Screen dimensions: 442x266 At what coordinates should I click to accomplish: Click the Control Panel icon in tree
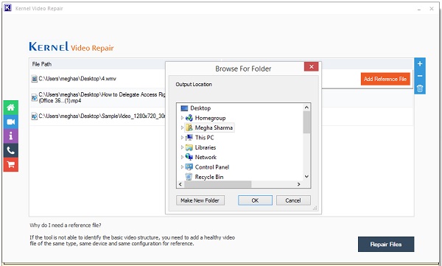click(x=189, y=167)
